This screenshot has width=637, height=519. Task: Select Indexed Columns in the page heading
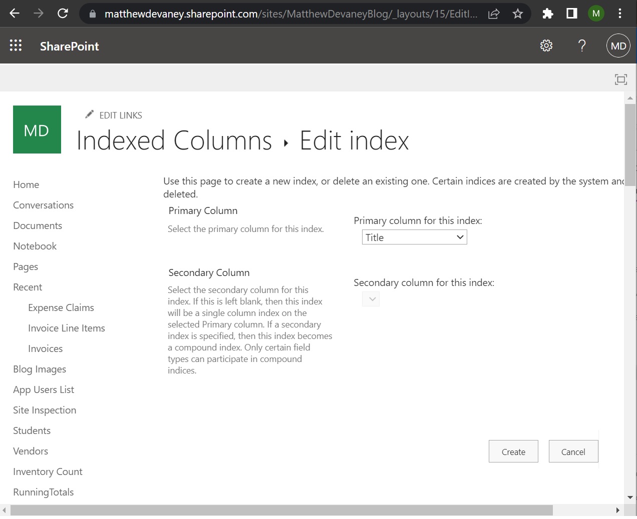pyautogui.click(x=173, y=140)
